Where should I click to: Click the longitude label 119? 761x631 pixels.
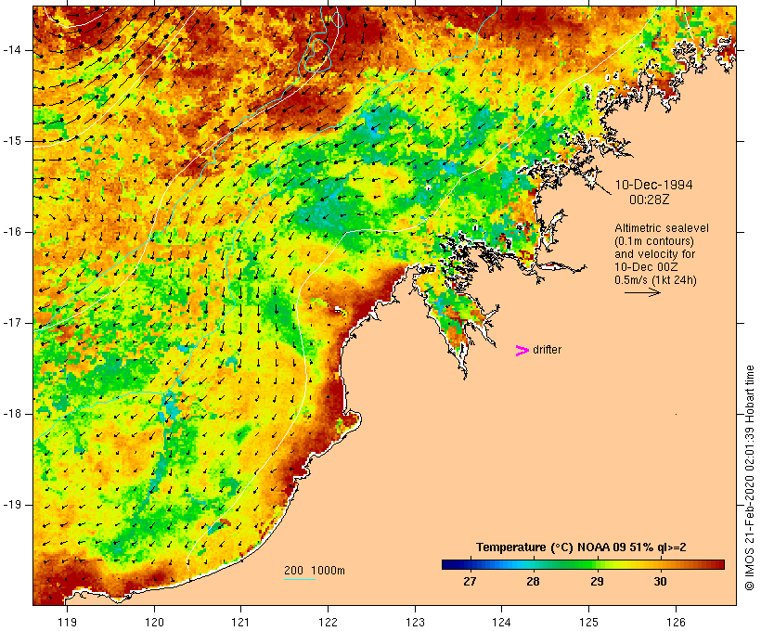coord(67,622)
